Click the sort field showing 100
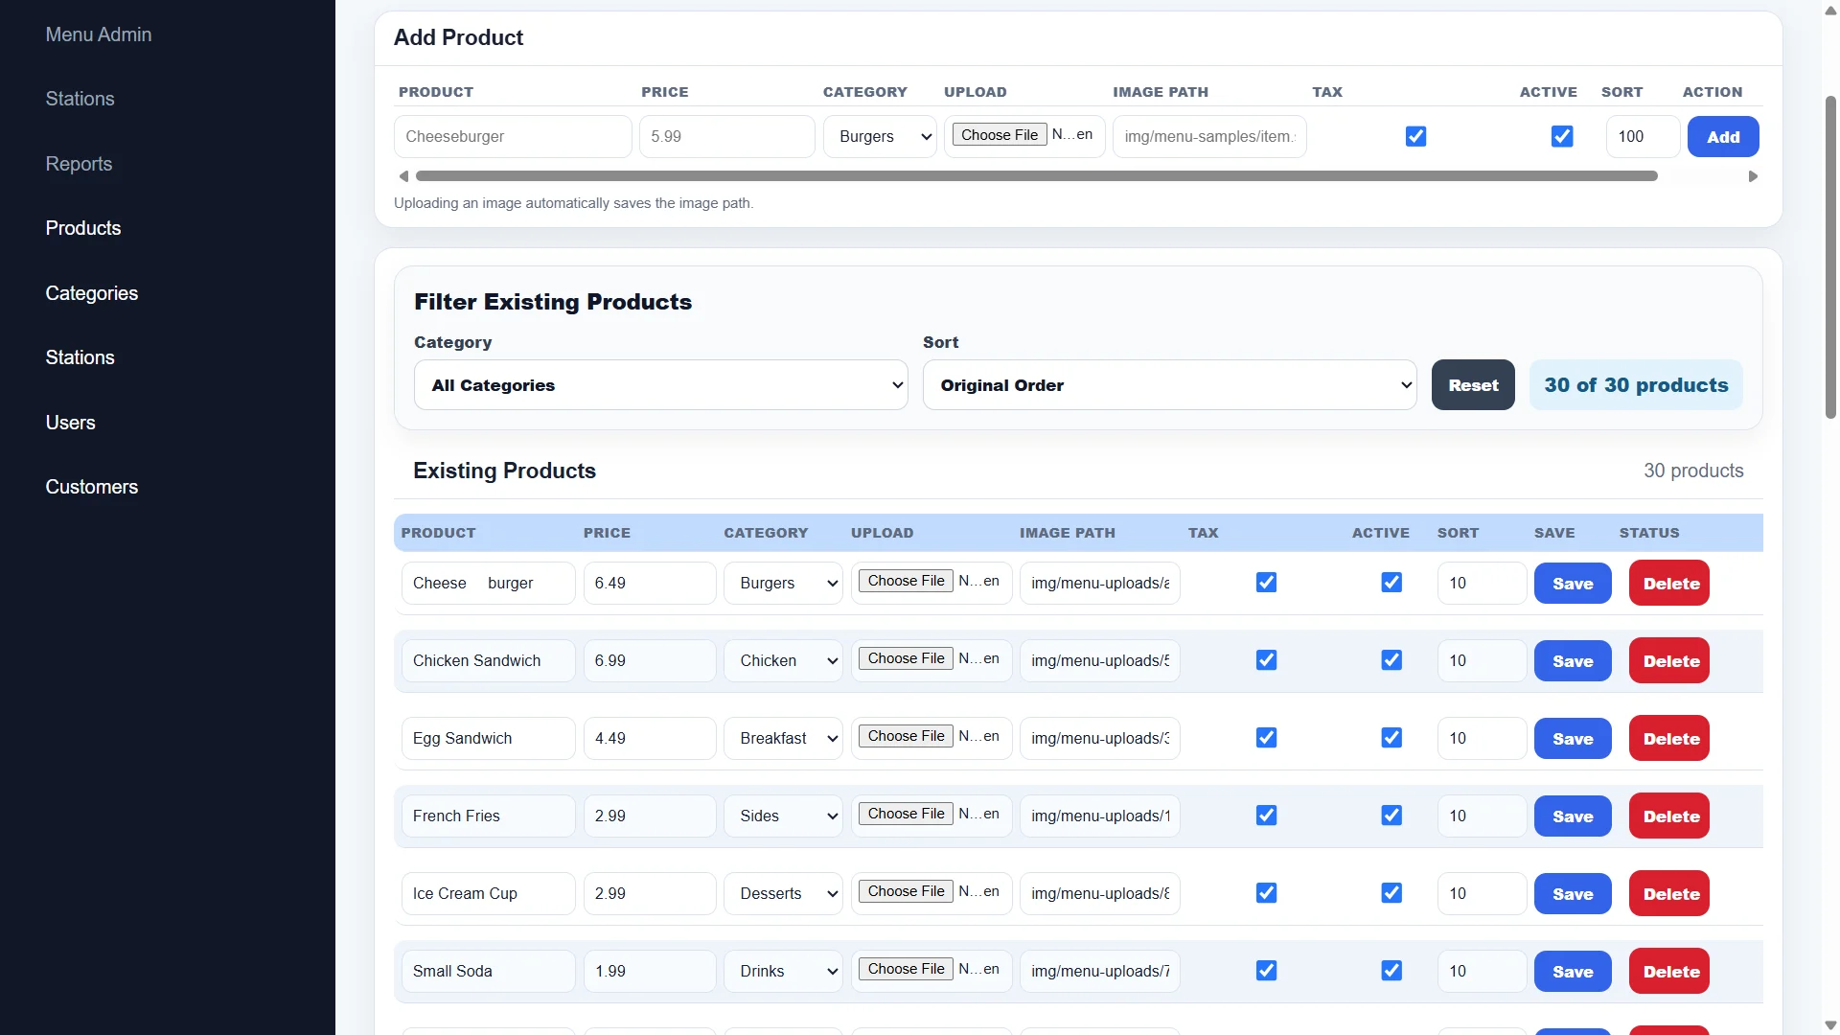Viewport: 1840px width, 1035px height. [x=1643, y=136]
